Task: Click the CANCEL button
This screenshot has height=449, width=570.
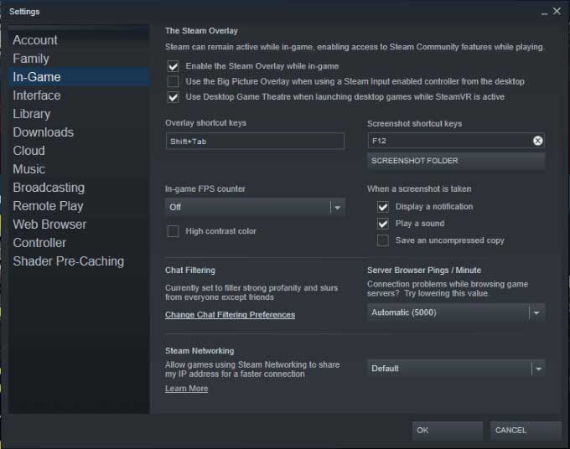Action: [x=526, y=431]
